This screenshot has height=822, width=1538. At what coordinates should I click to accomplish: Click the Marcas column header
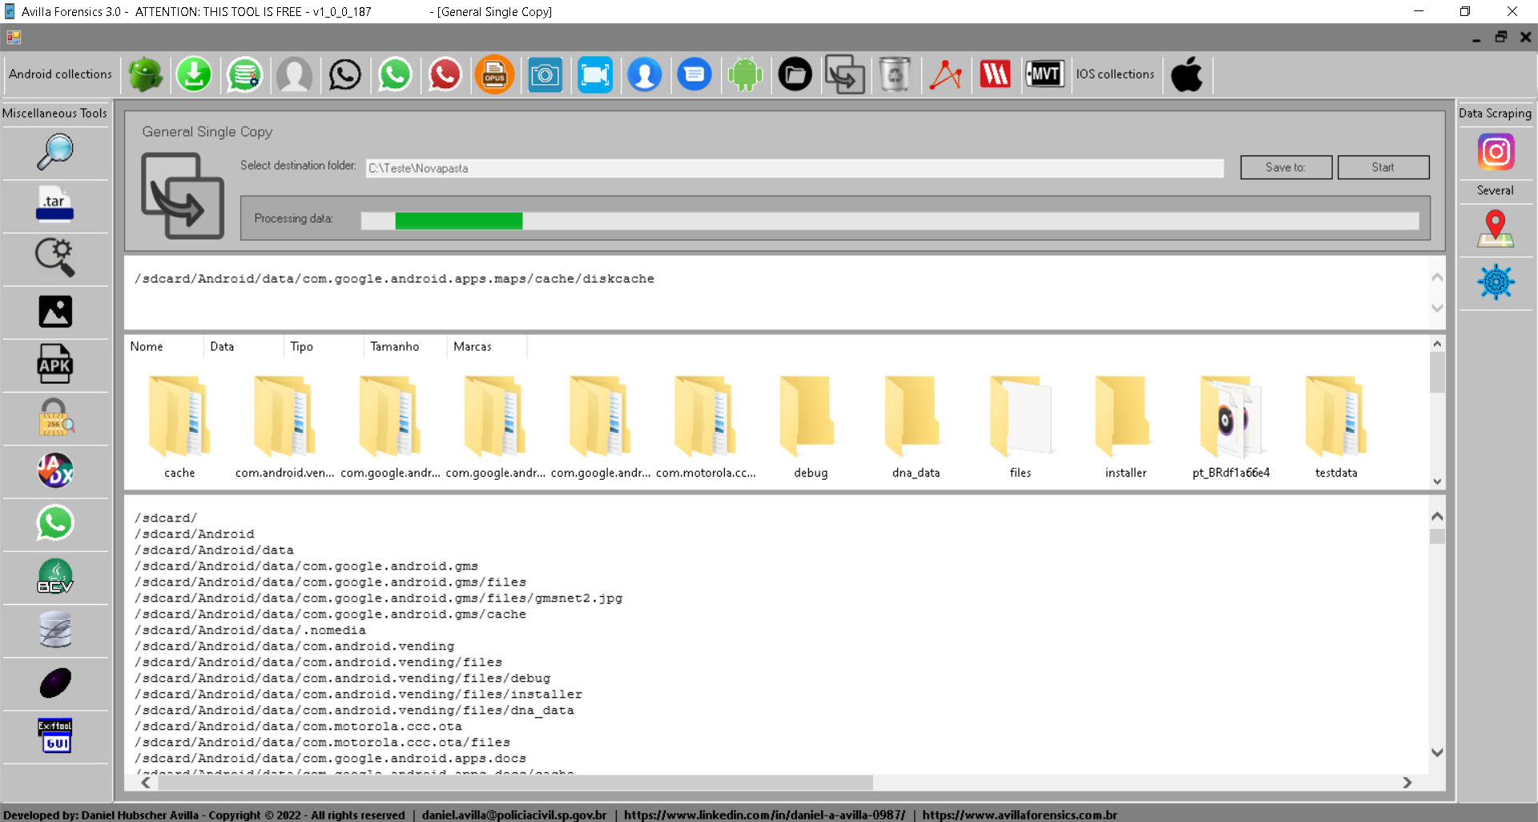[x=487, y=346]
